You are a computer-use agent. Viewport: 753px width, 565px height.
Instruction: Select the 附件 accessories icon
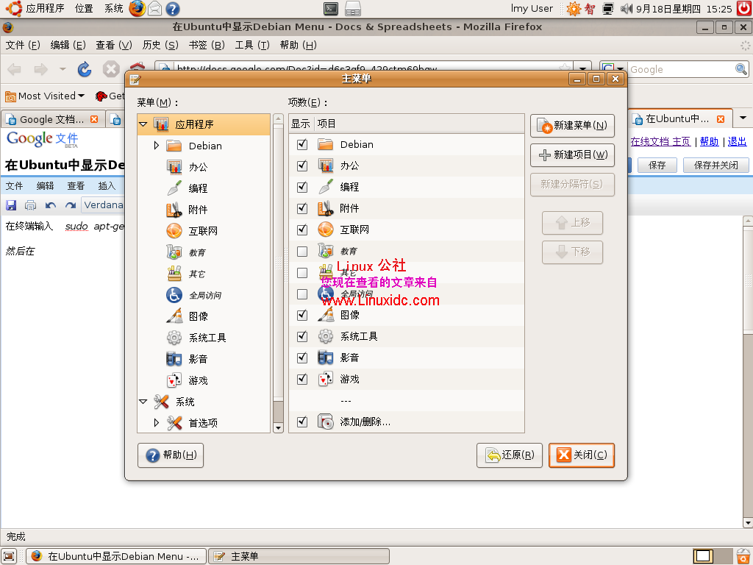pos(176,210)
